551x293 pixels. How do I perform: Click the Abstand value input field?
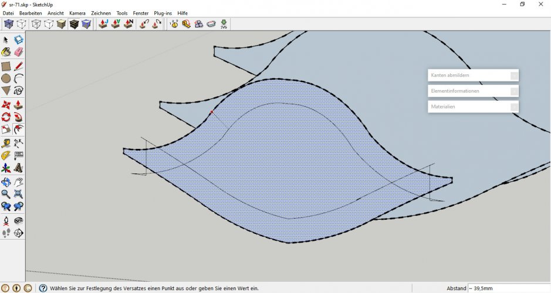tap(509, 288)
